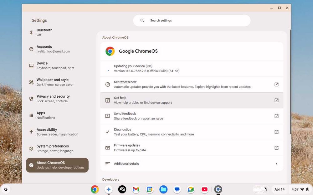Open the status tray at 4:07

(x=300, y=189)
